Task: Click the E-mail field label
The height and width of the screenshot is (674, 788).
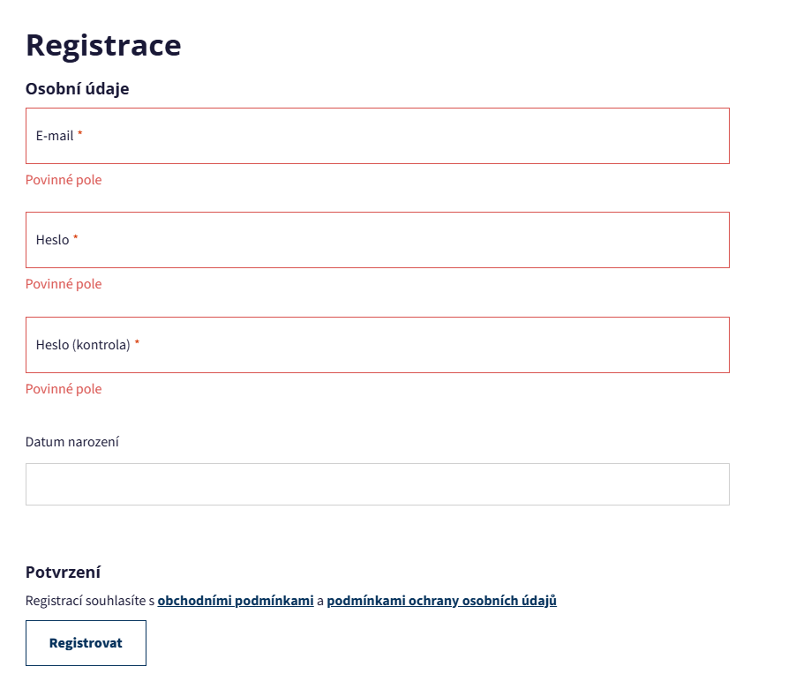Action: (55, 136)
